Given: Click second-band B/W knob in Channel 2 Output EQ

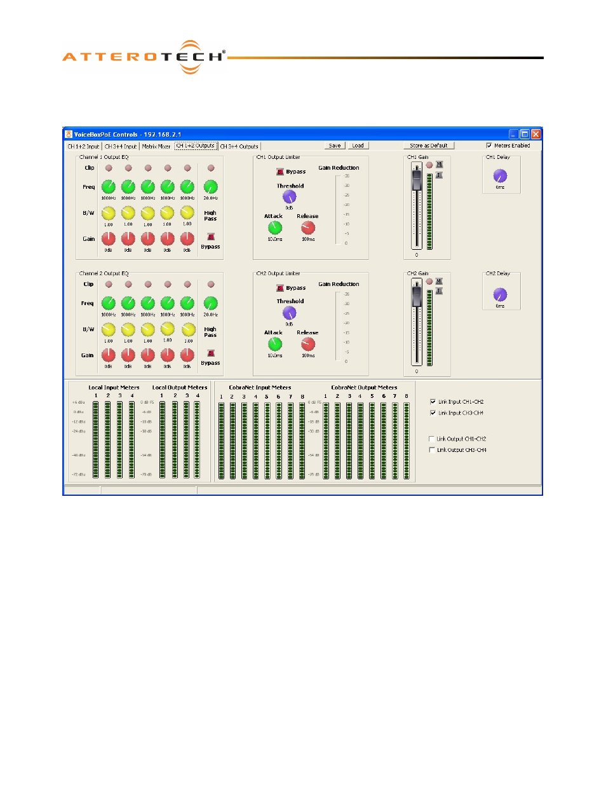Looking at the screenshot, I should tap(128, 329).
